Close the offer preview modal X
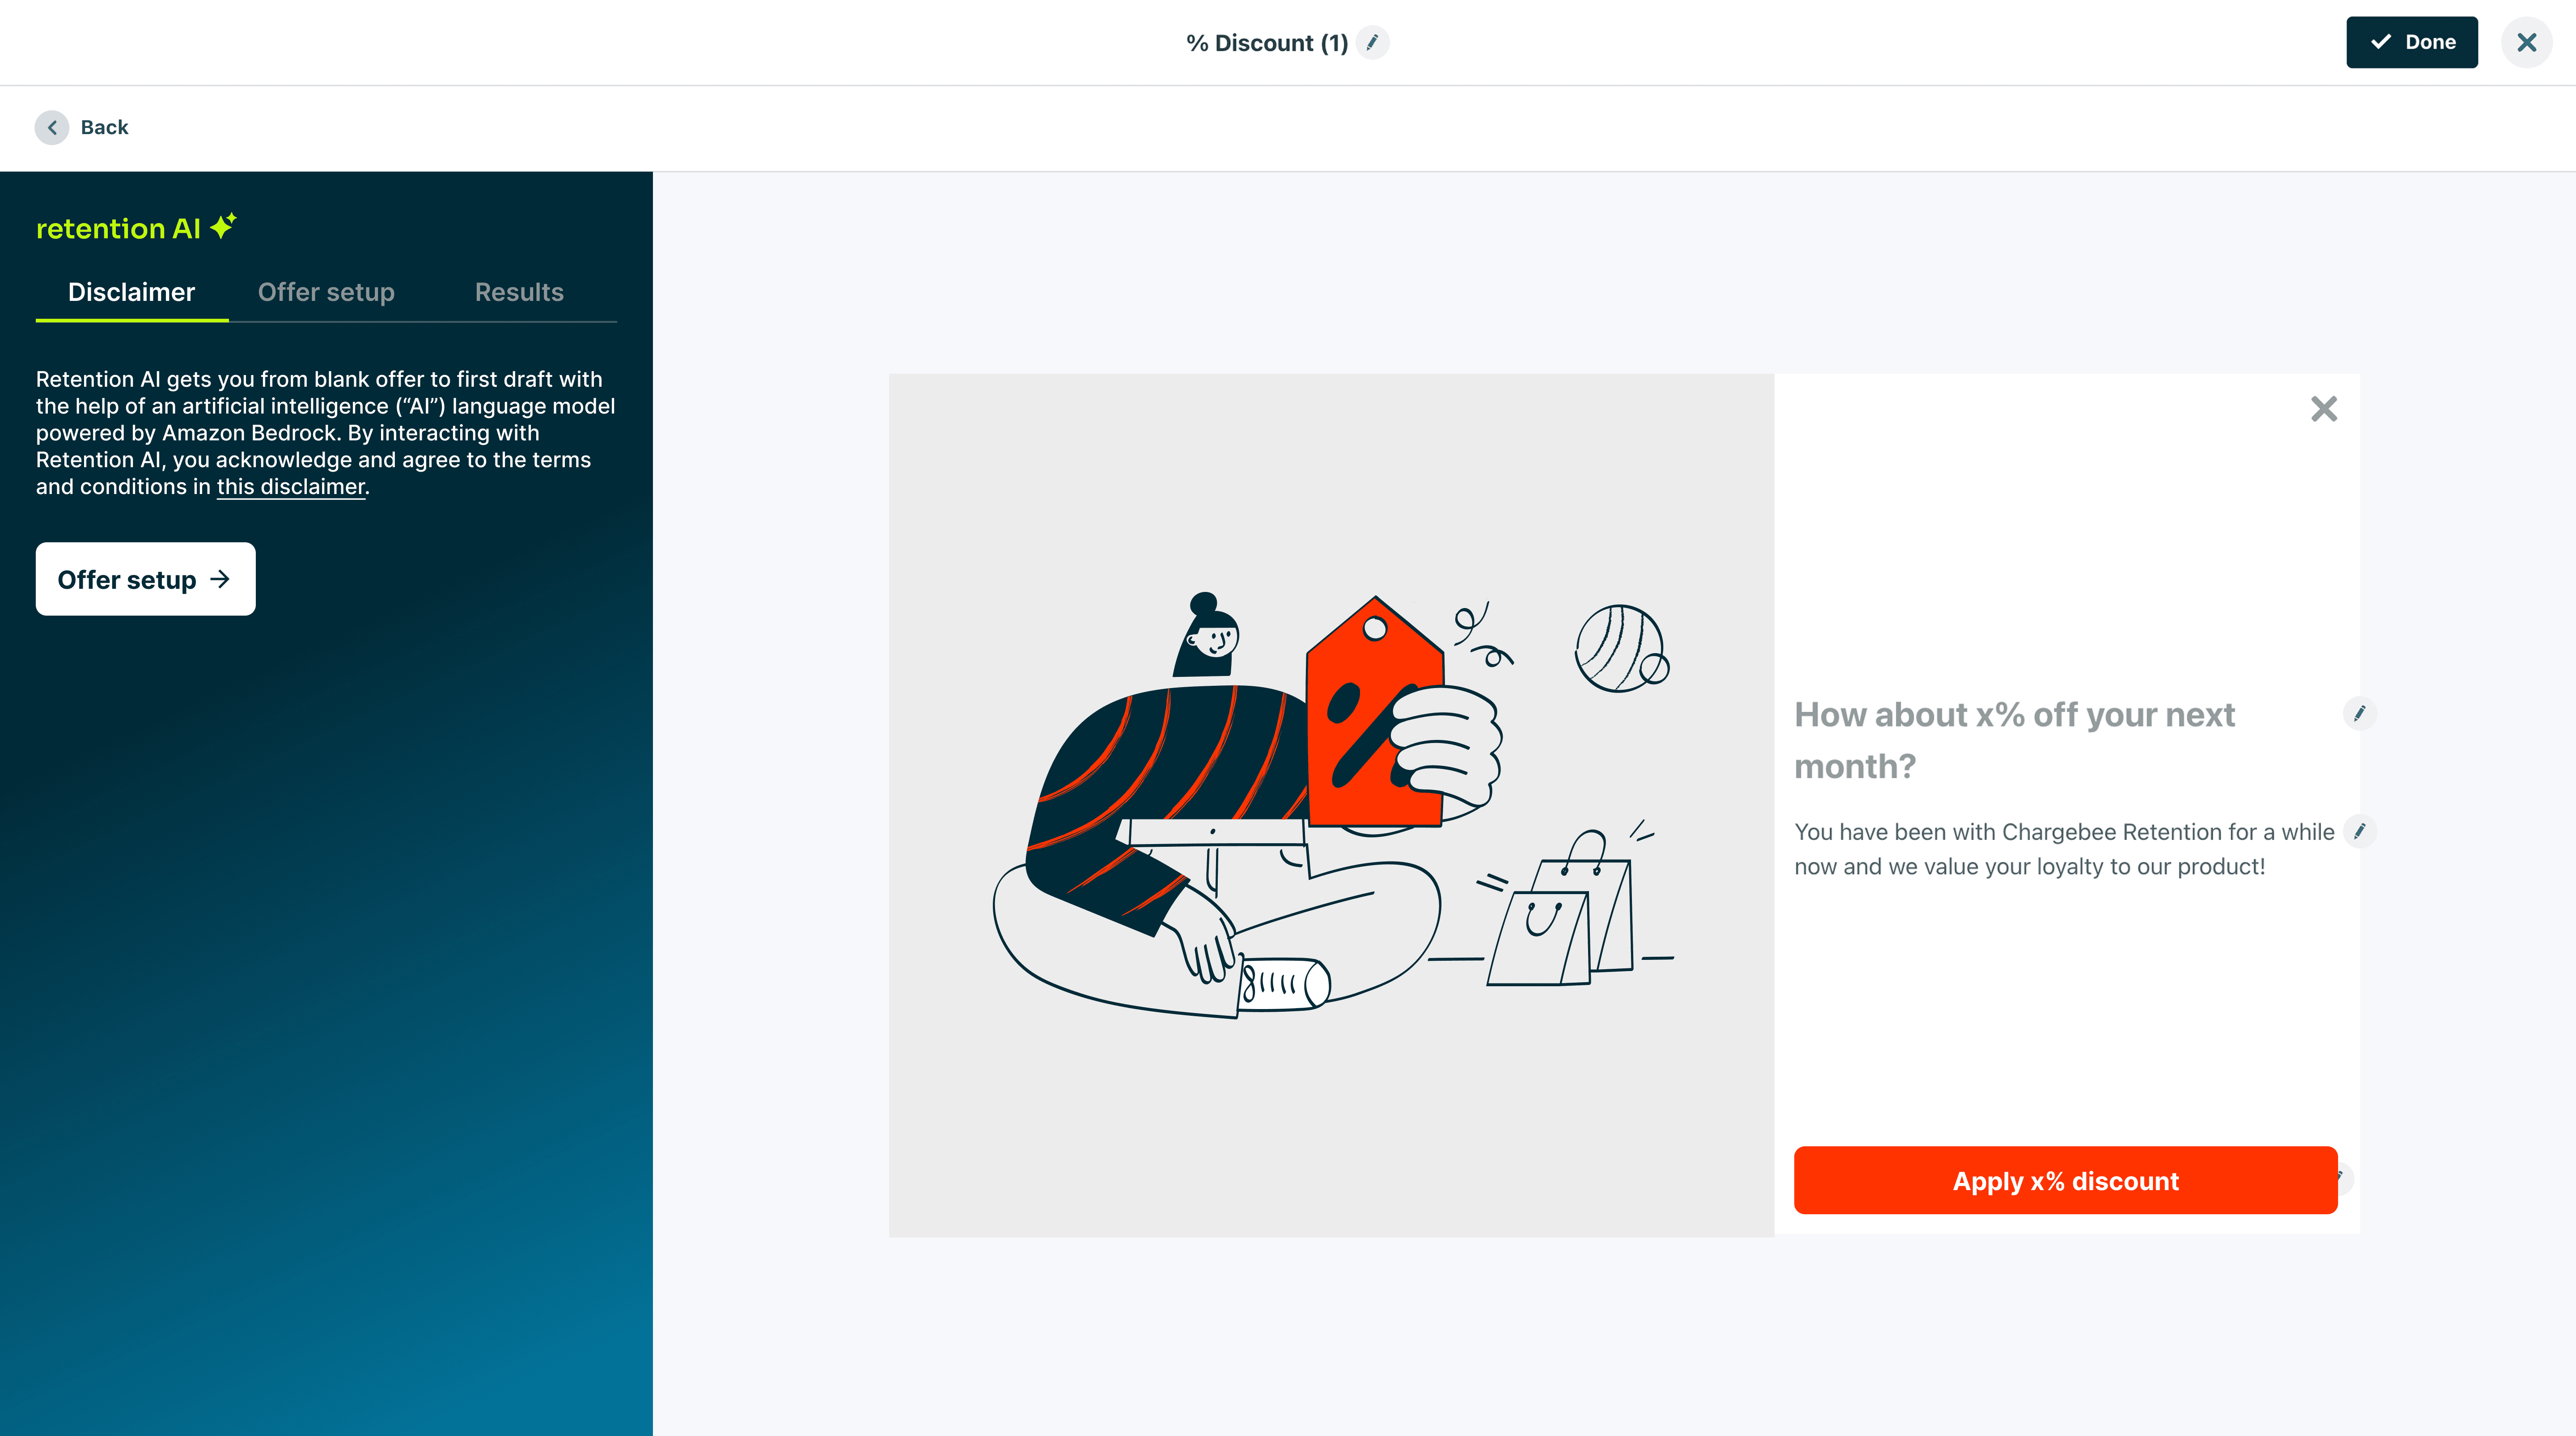Screen dimensions: 2576x1436 [x=2324, y=409]
